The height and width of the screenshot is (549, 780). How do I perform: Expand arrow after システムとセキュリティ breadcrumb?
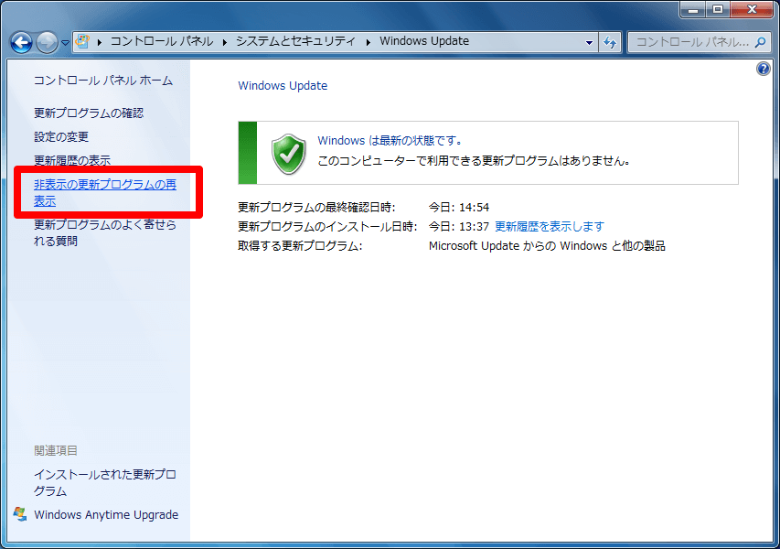coord(369,42)
